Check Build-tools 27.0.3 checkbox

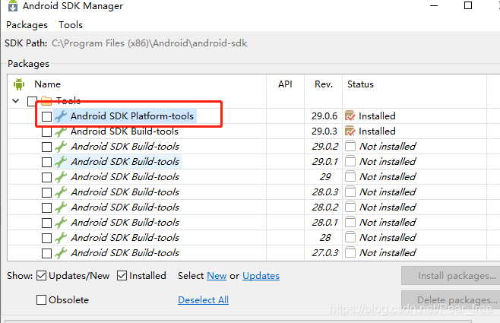[x=46, y=253]
